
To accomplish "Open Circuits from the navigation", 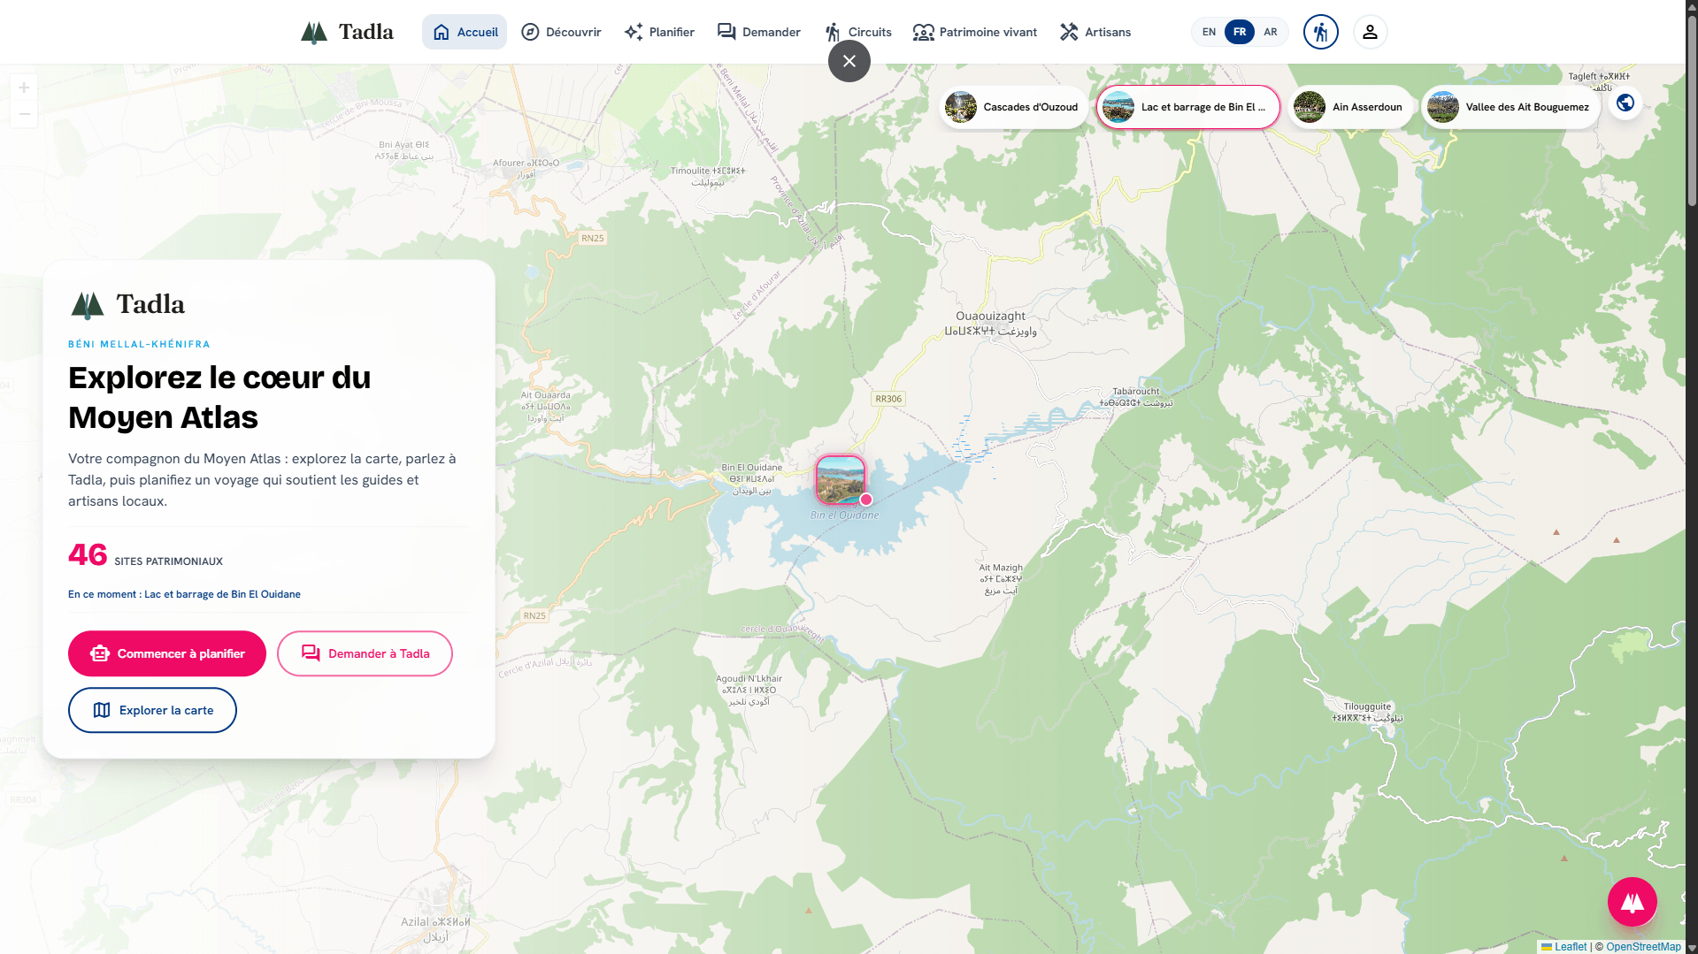I will (x=858, y=32).
